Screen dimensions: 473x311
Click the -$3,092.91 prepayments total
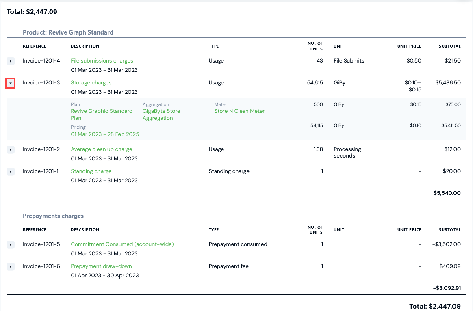click(447, 288)
